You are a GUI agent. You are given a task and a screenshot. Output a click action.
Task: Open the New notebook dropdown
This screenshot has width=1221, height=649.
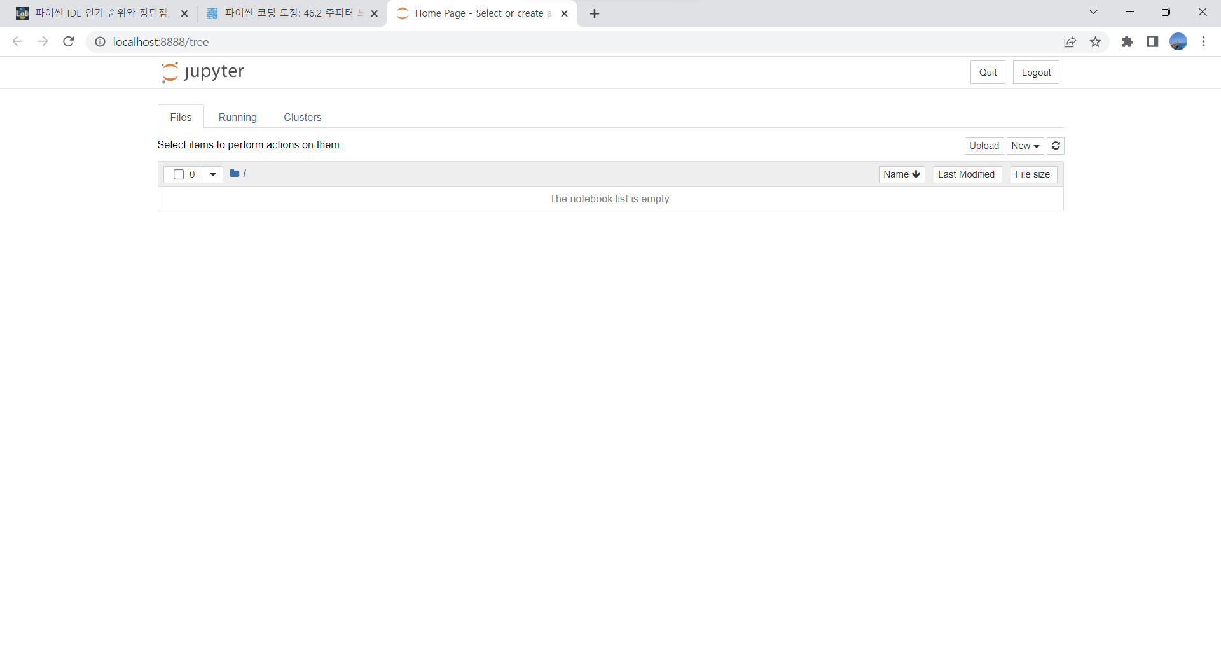1024,146
